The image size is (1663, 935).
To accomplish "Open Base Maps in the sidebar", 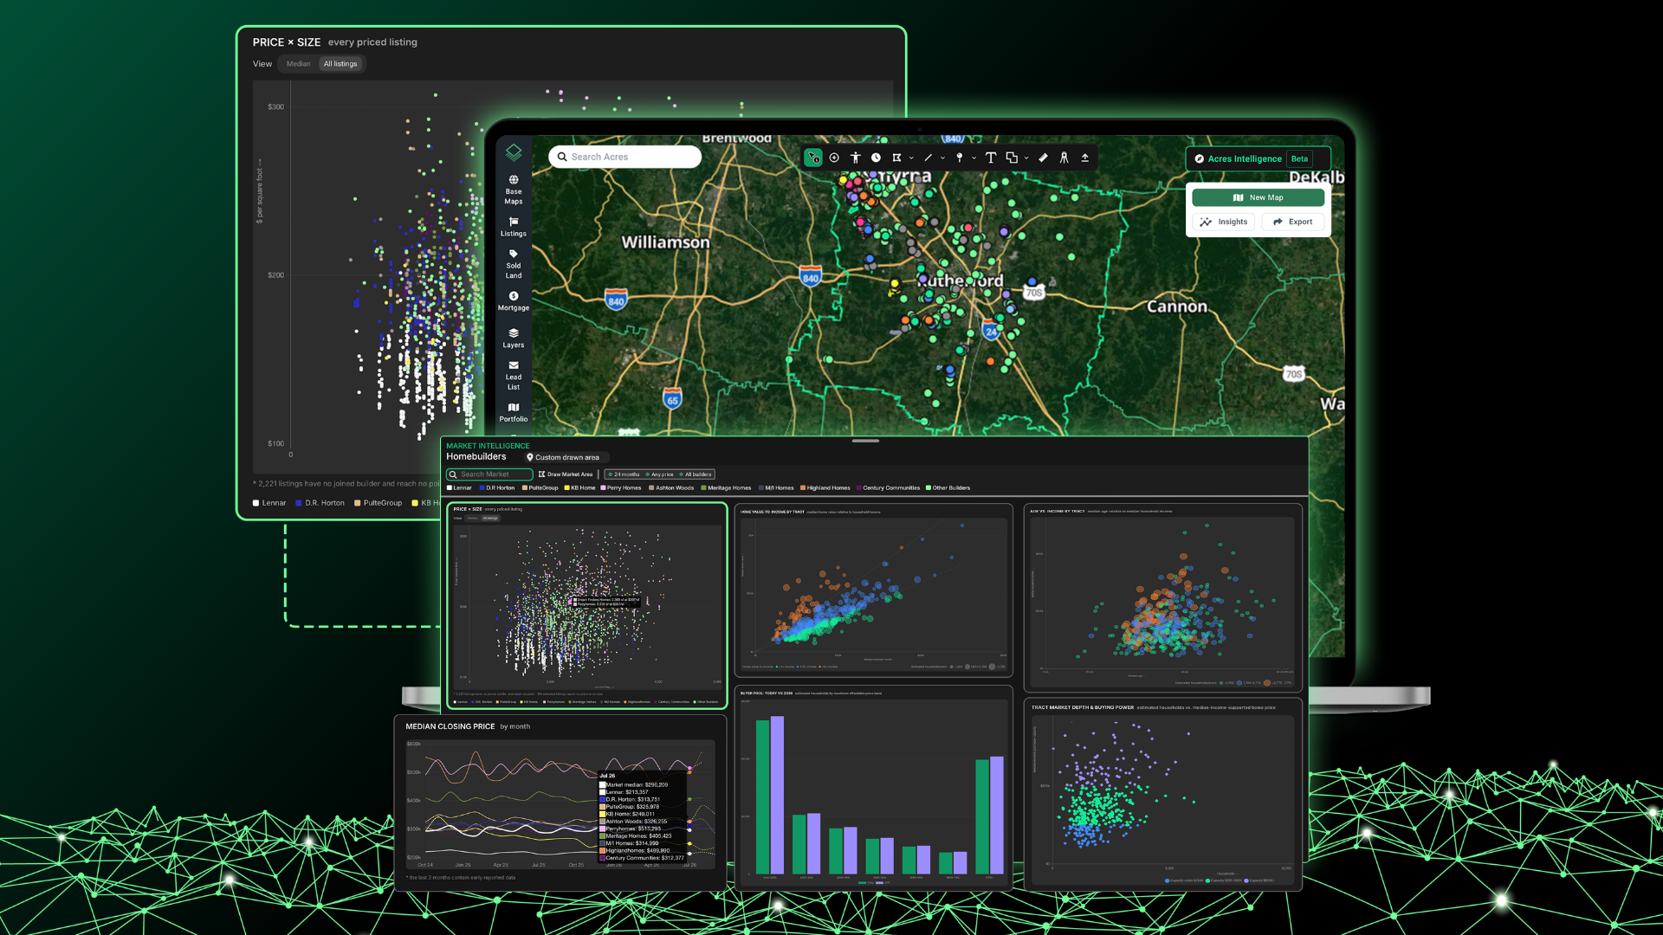I will 514,190.
